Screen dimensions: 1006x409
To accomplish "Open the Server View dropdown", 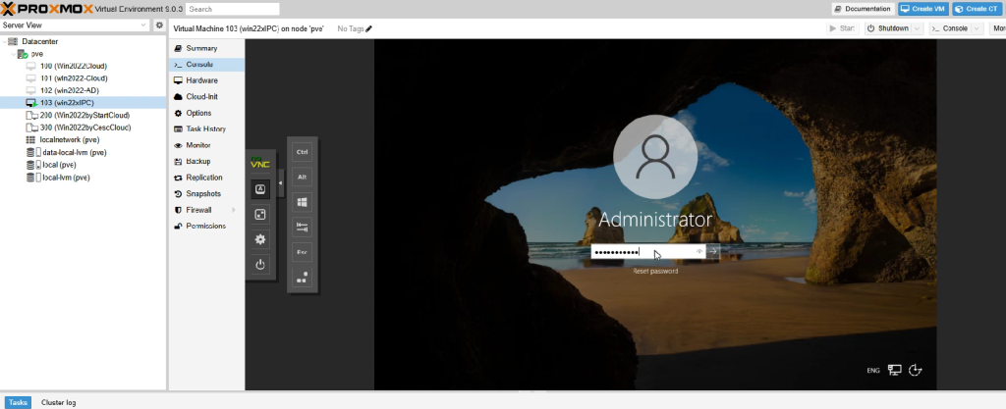I will click(x=143, y=25).
